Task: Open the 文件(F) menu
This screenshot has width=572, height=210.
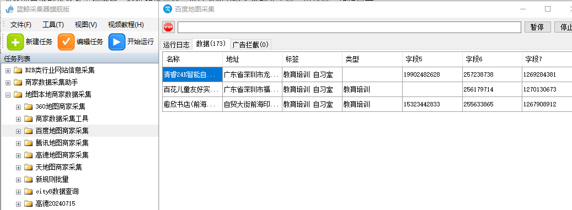Action: pos(21,25)
